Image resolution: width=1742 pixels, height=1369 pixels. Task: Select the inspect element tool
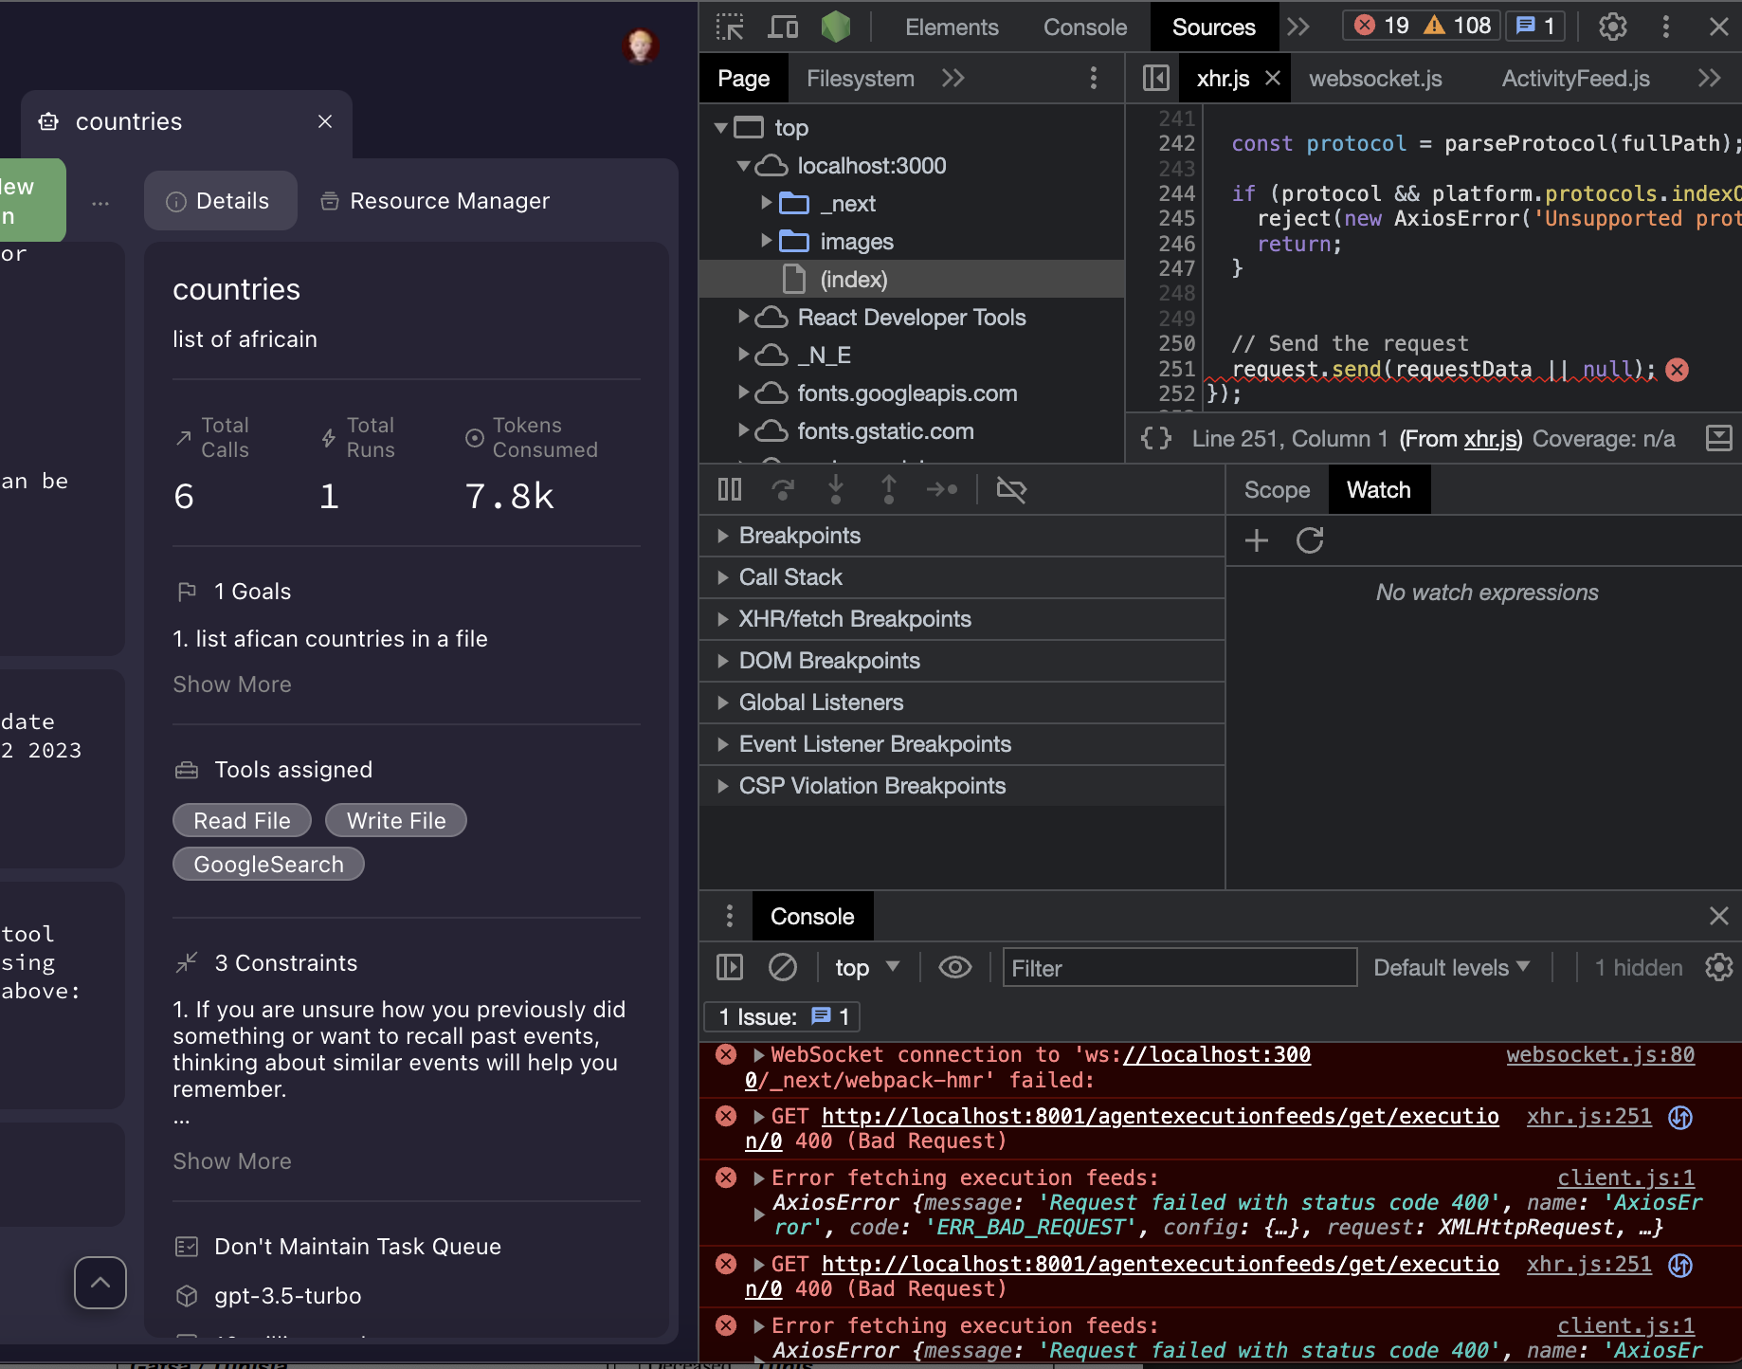point(729,27)
